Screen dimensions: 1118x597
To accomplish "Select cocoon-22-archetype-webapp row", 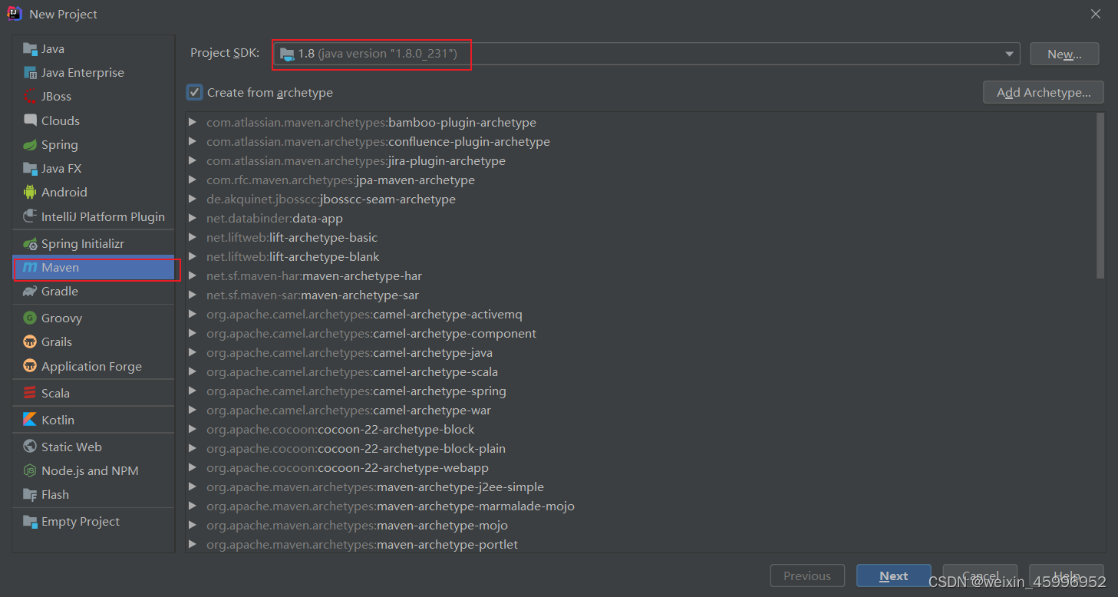I will click(x=640, y=467).
